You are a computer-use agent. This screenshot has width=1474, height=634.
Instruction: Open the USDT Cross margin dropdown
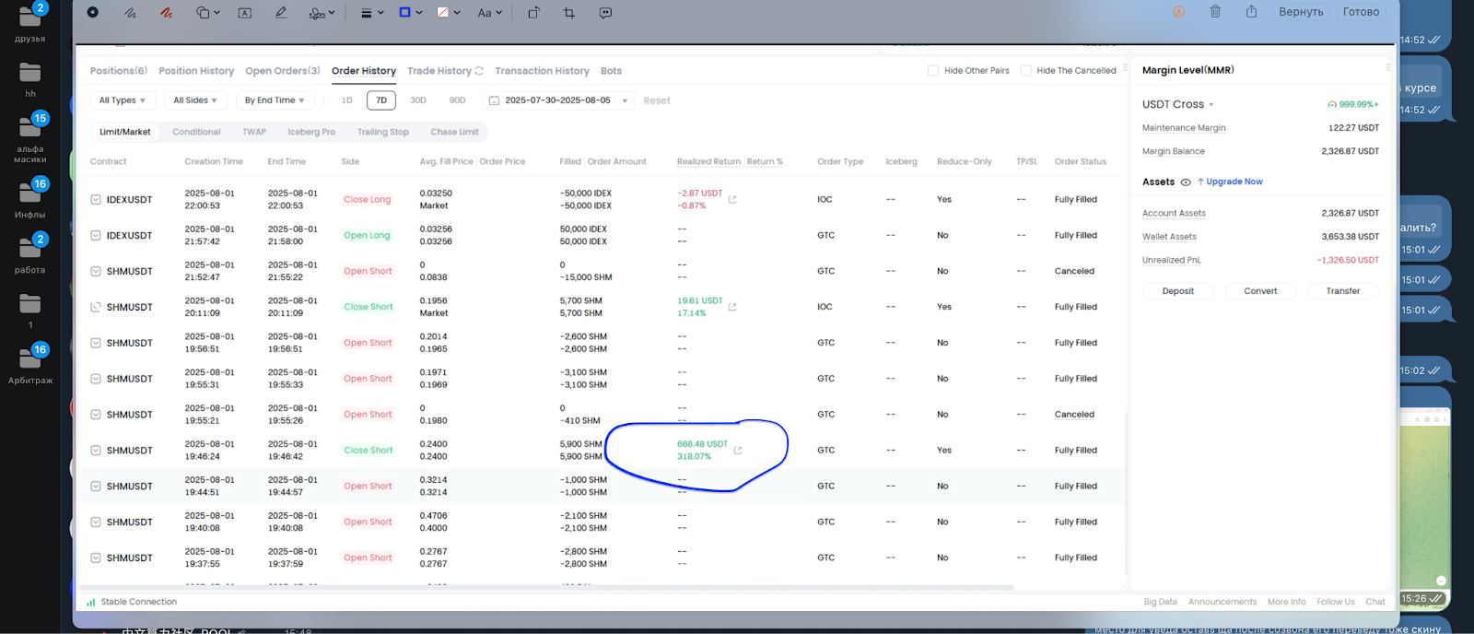pos(1178,104)
